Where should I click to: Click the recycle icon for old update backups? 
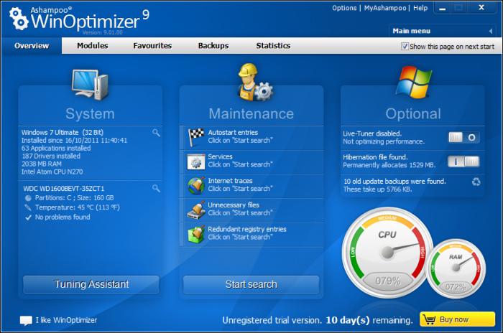[476, 182]
